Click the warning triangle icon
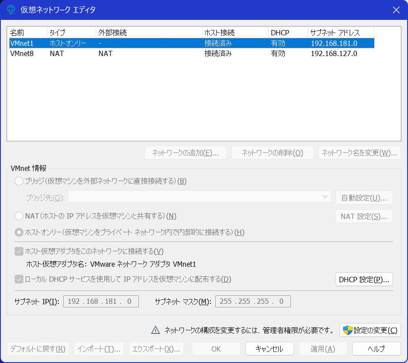 click(155, 330)
